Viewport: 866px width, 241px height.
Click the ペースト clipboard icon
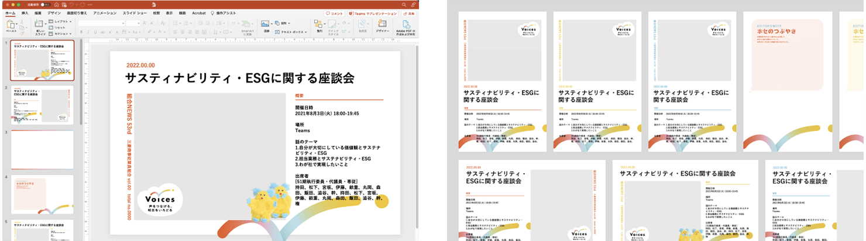tap(11, 24)
